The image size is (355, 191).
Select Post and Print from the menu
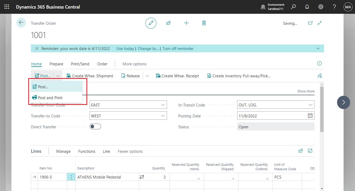[x=51, y=98]
